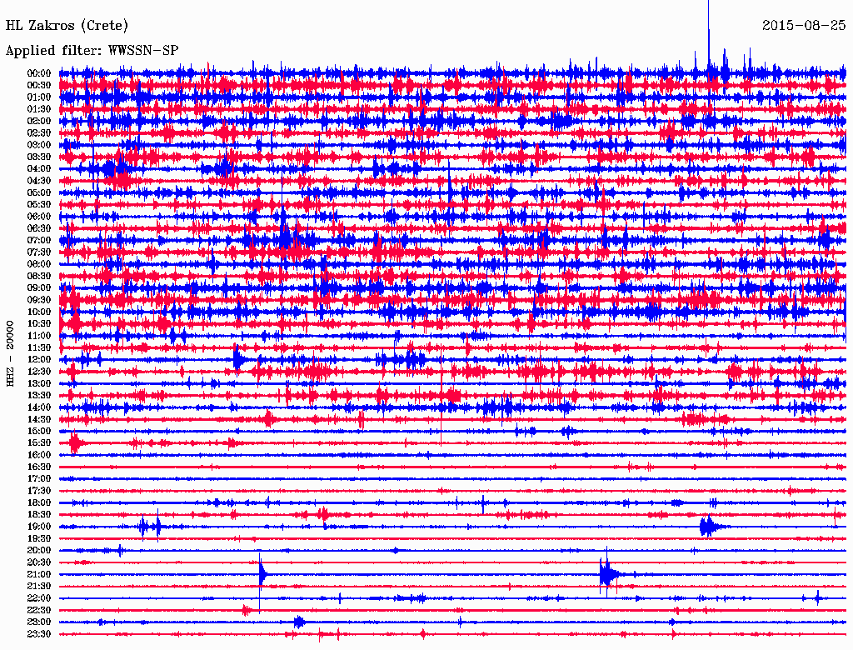This screenshot has width=853, height=650.
Task: Select the 08:00 time label
Action: point(39,264)
